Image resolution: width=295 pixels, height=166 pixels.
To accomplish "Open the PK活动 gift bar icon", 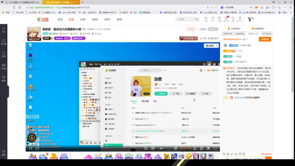I will tap(63, 156).
